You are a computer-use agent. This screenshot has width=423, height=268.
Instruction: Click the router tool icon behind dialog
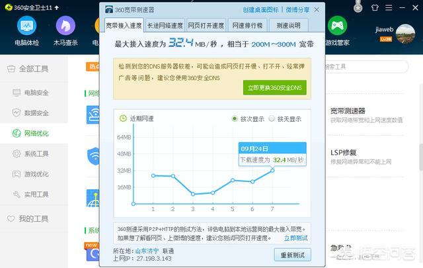pyautogui.click(x=93, y=115)
